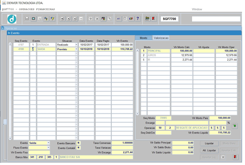Click the red exit door icon in the toolbar
Viewport: 245px width, 165px height.
153,19
